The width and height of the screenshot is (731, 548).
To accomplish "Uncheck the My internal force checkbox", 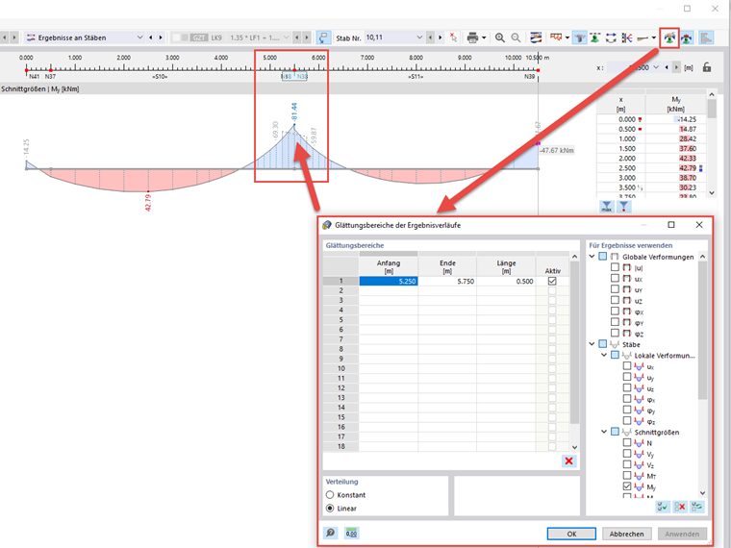I will tap(627, 486).
